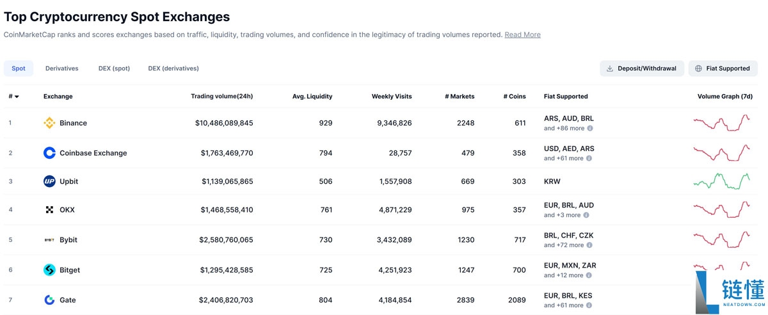Open Coinbase Exchange 7d volume graph
Image resolution: width=768 pixels, height=315 pixels.
pos(722,152)
